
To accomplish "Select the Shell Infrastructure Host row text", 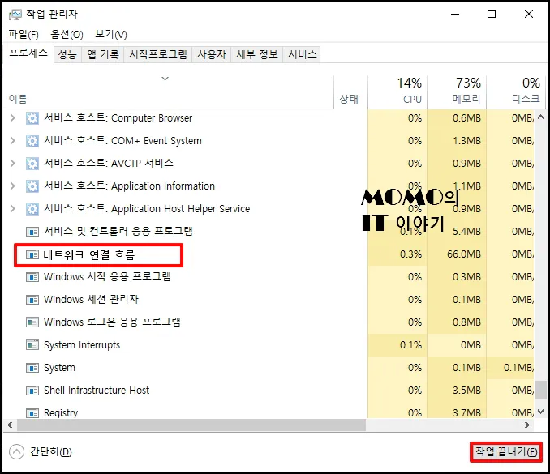I will 97,391.
